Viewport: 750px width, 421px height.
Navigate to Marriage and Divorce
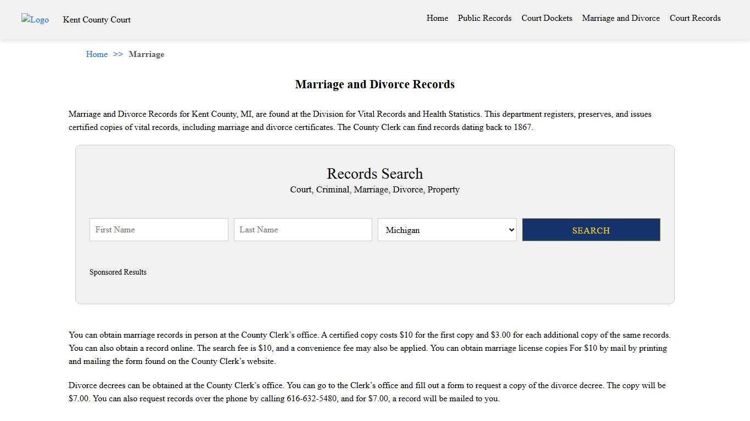tap(620, 18)
